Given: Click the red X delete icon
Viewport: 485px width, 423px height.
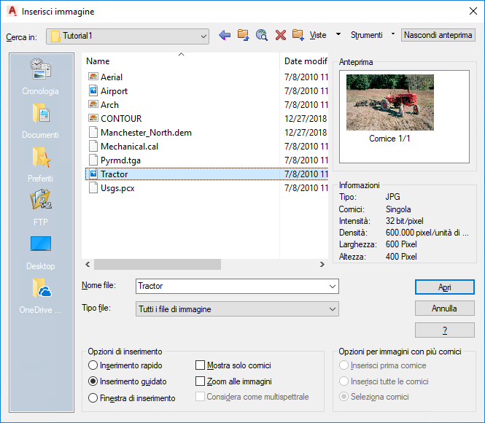Looking at the screenshot, I should click(280, 35).
